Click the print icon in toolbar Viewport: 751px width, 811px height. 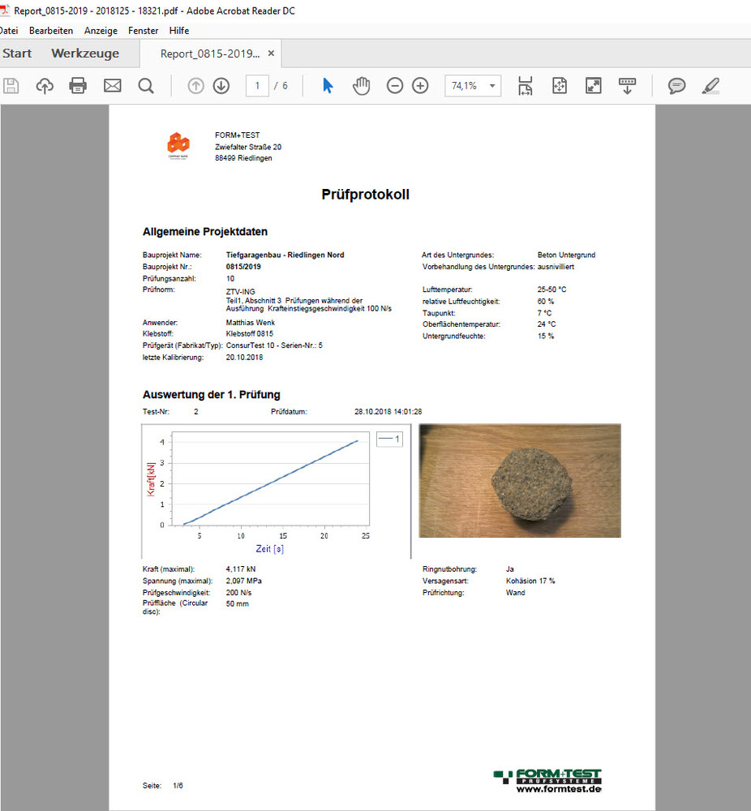(x=78, y=86)
